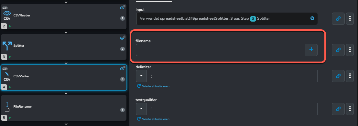Toggle eye icon on CSVReader step
This screenshot has height=126, width=358.
click(122, 8)
